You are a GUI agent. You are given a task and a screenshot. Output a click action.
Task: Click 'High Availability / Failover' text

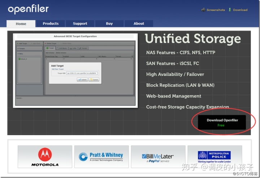tap(175, 74)
